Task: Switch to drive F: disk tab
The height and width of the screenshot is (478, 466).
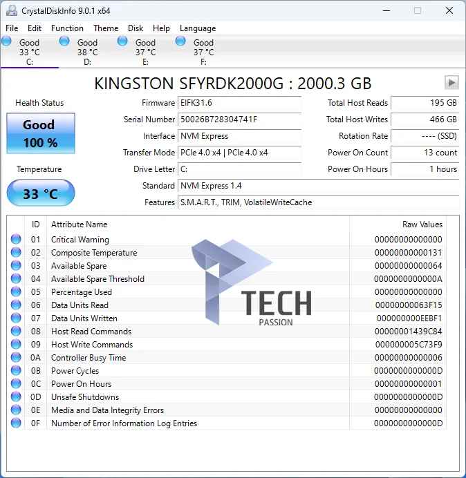Action: [203, 51]
